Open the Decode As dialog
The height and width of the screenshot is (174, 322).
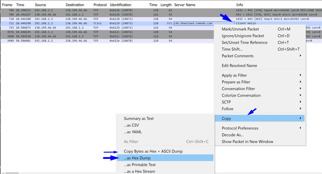pyautogui.click(x=232, y=135)
